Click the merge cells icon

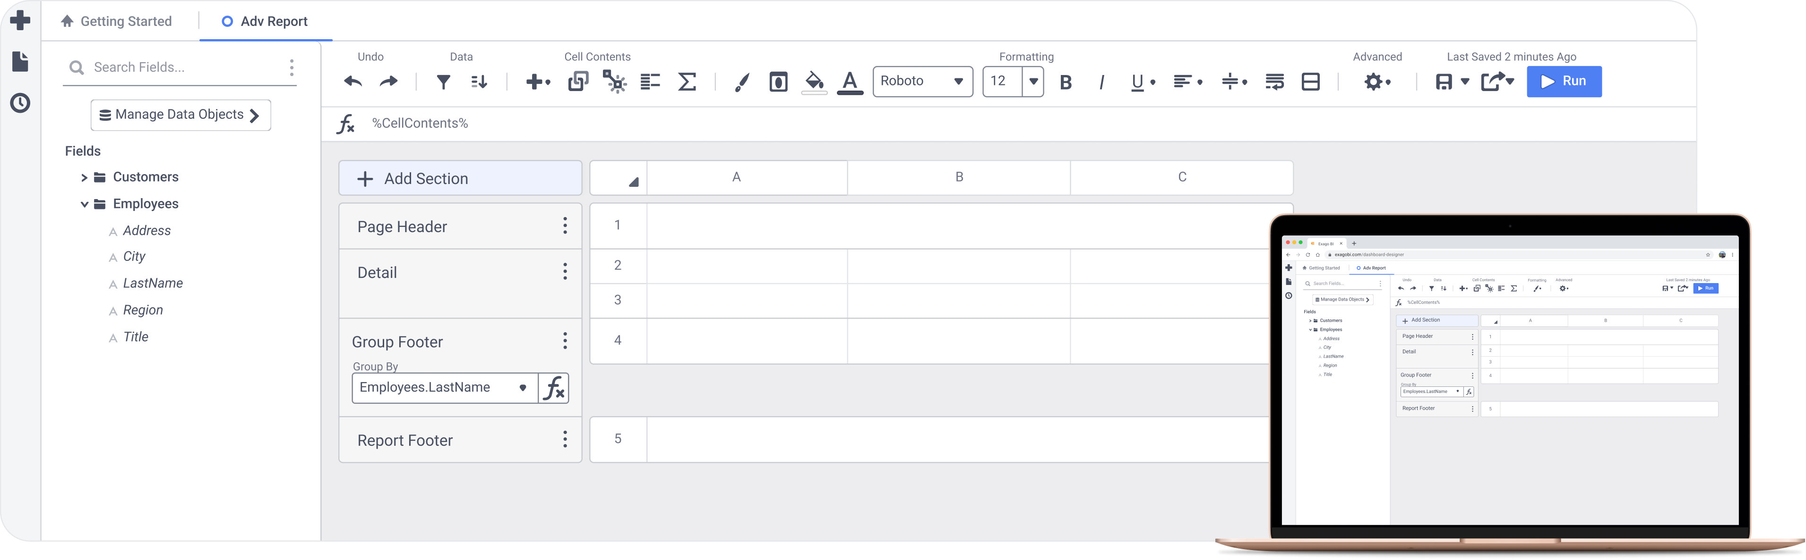tap(1310, 81)
